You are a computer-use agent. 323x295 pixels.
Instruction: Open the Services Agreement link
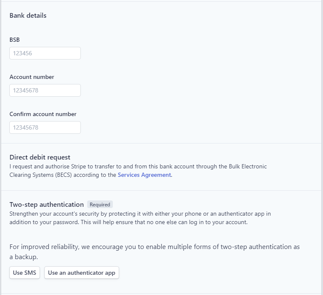point(144,175)
